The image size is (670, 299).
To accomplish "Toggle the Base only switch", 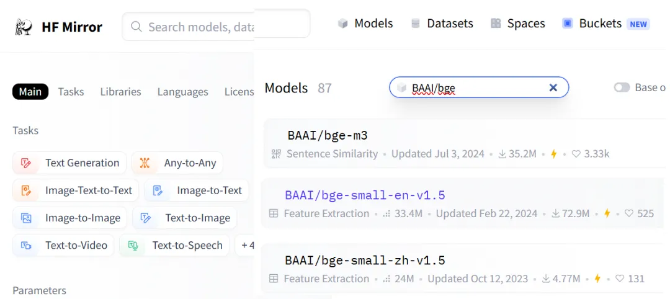I will click(622, 87).
